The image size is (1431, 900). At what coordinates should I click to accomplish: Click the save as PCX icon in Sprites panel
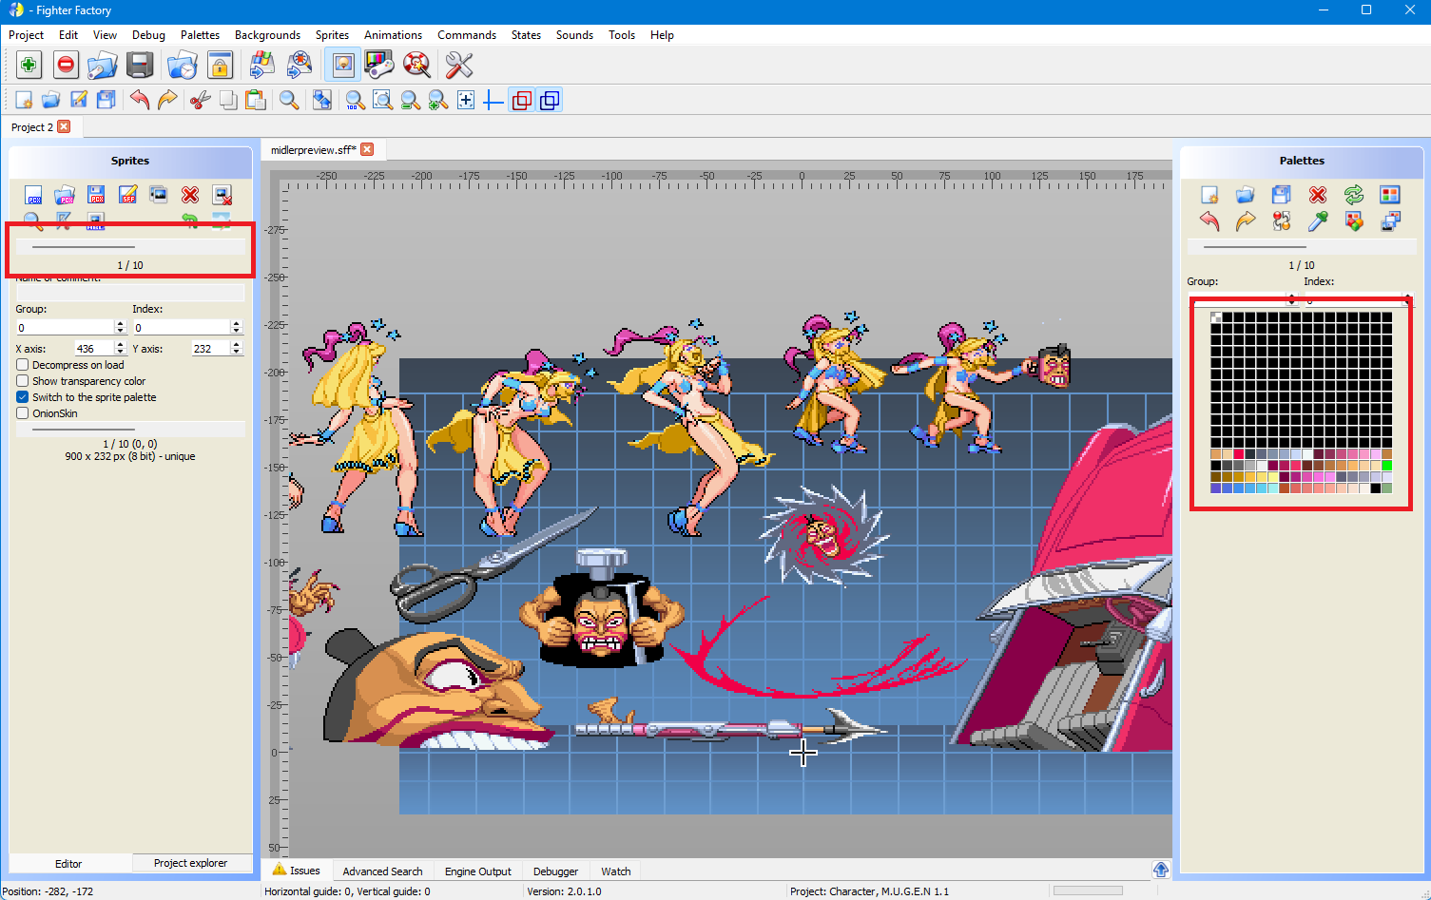(96, 195)
